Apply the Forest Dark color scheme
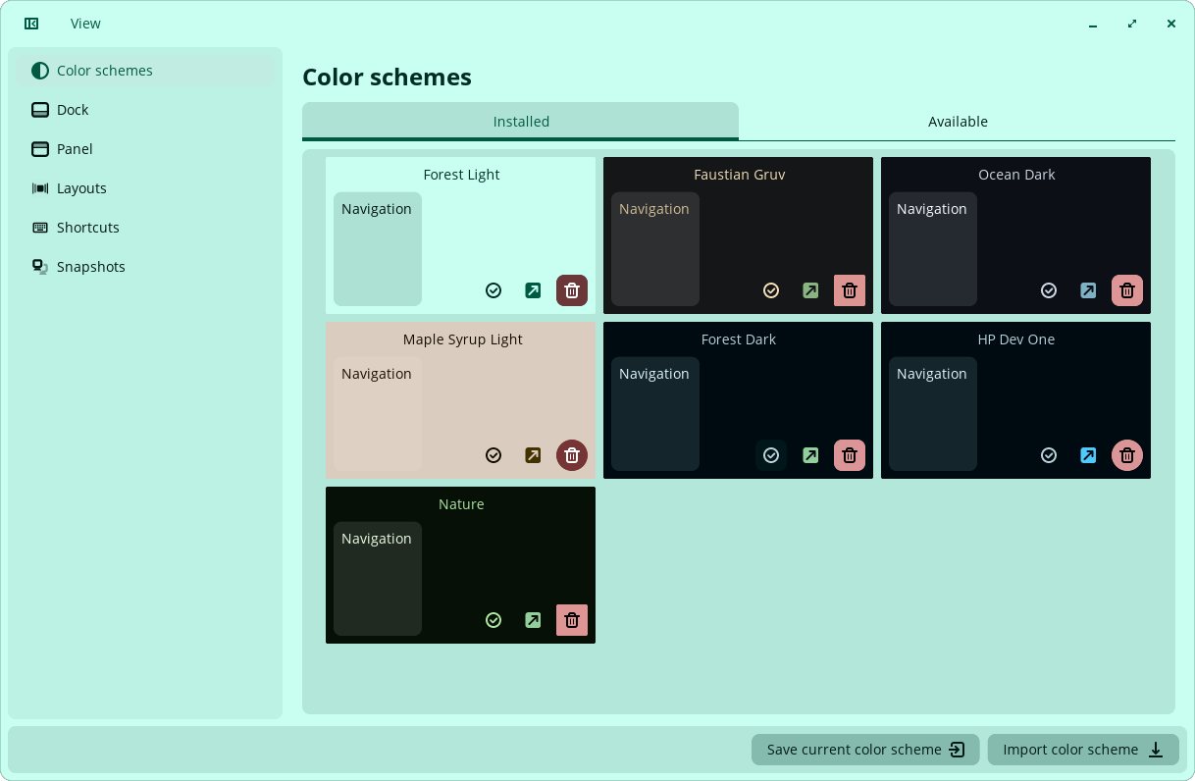This screenshot has height=781, width=1195. (771, 455)
